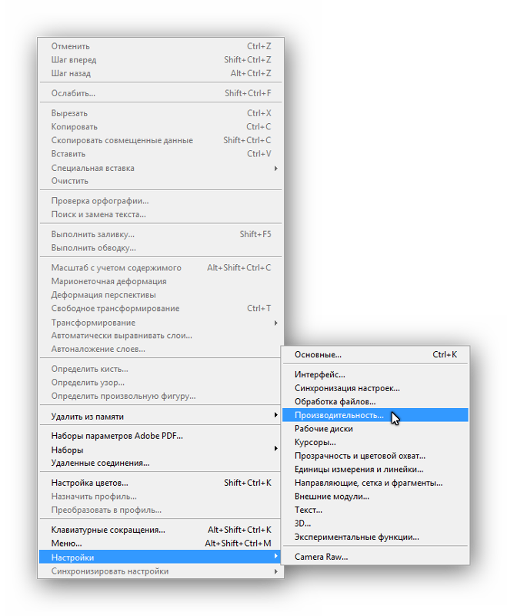Select Масштаб с учетом содержимого

160,267
